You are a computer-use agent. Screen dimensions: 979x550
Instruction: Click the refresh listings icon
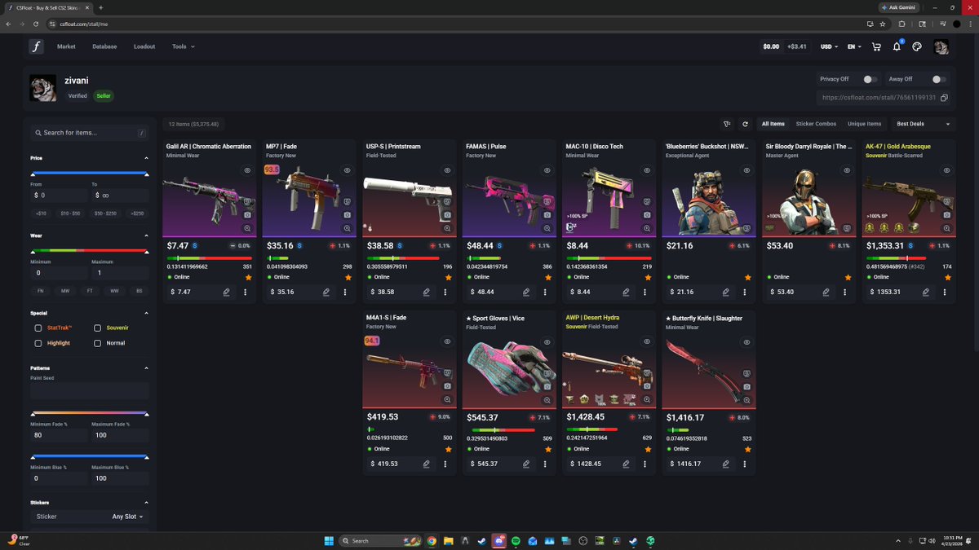[745, 124]
